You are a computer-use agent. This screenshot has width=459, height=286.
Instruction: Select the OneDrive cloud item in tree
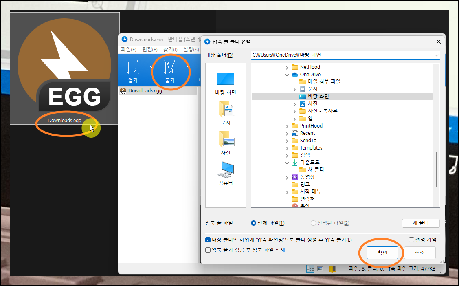(x=306, y=75)
